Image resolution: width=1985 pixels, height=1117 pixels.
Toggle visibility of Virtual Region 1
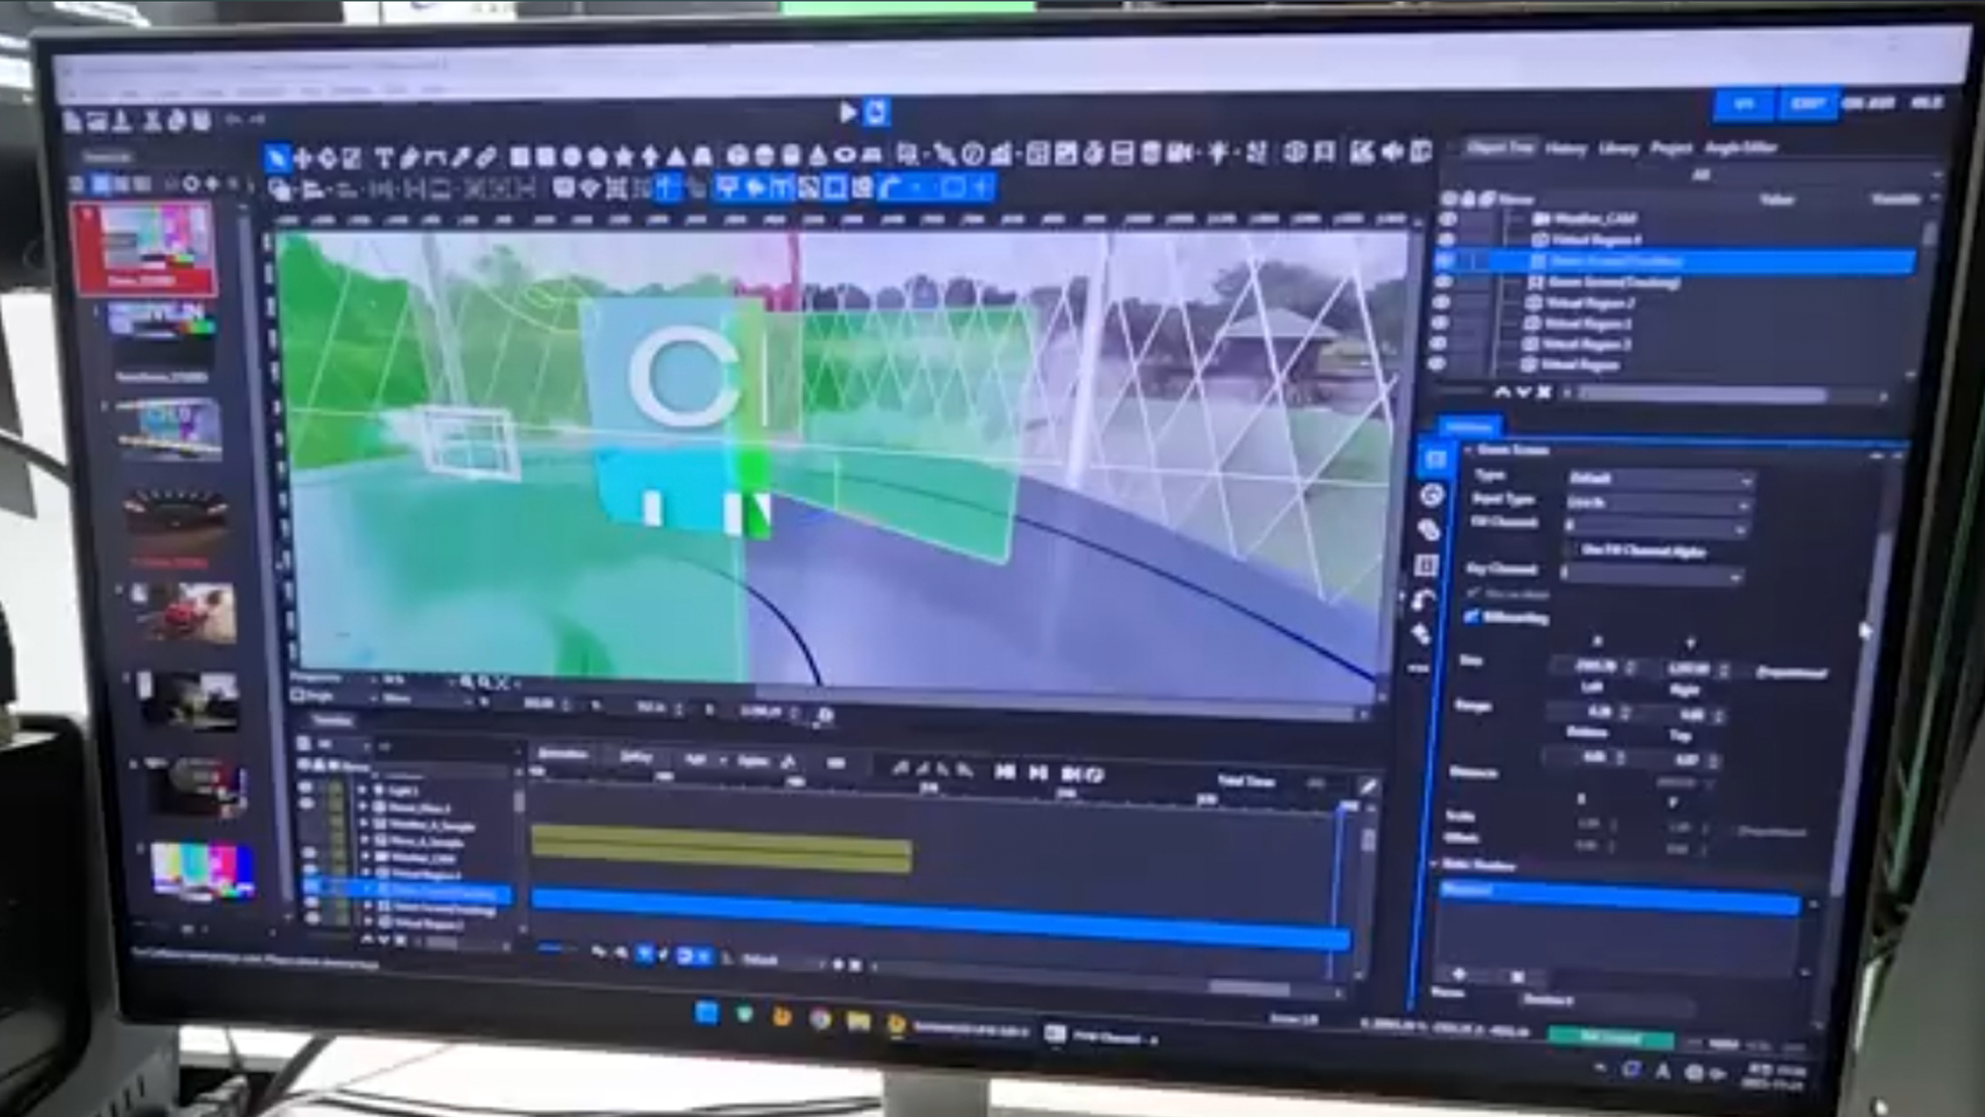(1441, 323)
